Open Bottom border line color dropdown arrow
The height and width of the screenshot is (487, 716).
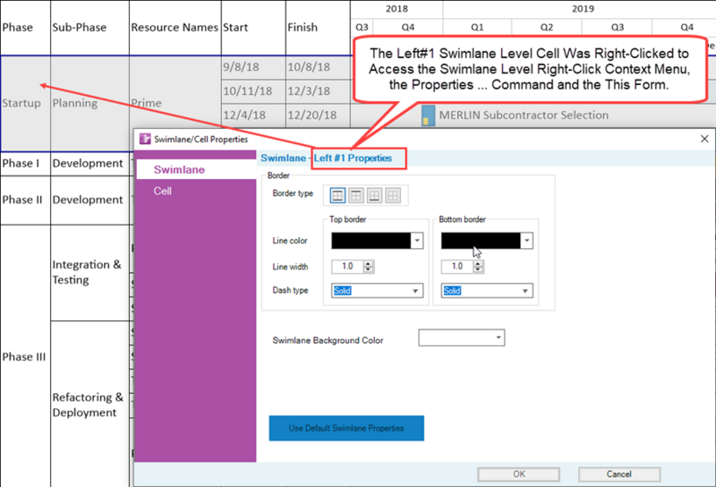tap(526, 241)
